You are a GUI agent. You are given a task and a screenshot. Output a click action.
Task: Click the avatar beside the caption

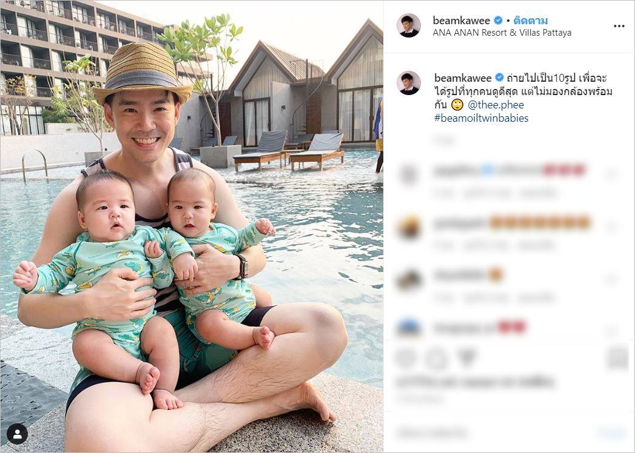point(409,83)
